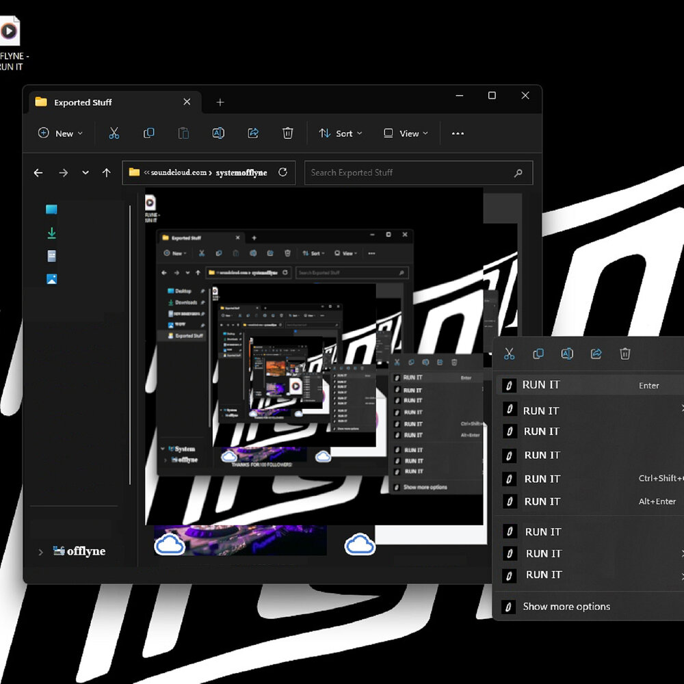
Task: Click Rename icon in Explorer toolbar
Action: (x=218, y=133)
